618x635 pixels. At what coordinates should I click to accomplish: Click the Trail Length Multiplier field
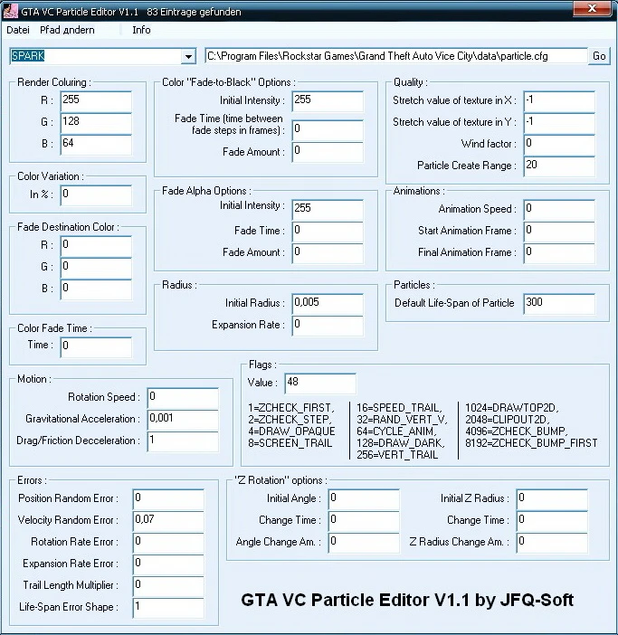click(x=168, y=586)
